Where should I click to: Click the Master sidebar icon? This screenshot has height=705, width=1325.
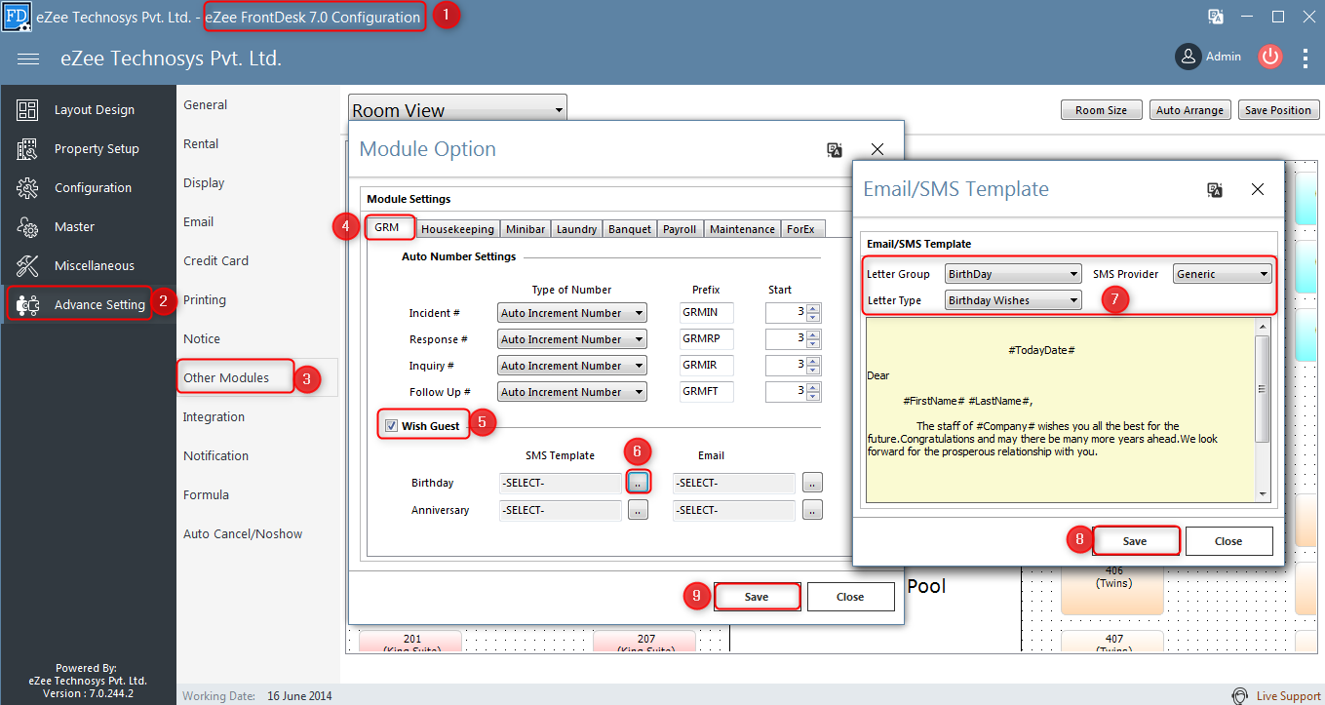(27, 227)
